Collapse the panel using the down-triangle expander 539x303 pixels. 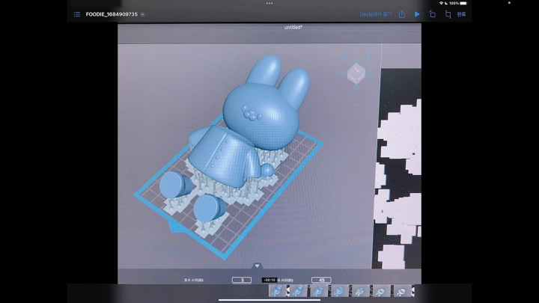257,266
